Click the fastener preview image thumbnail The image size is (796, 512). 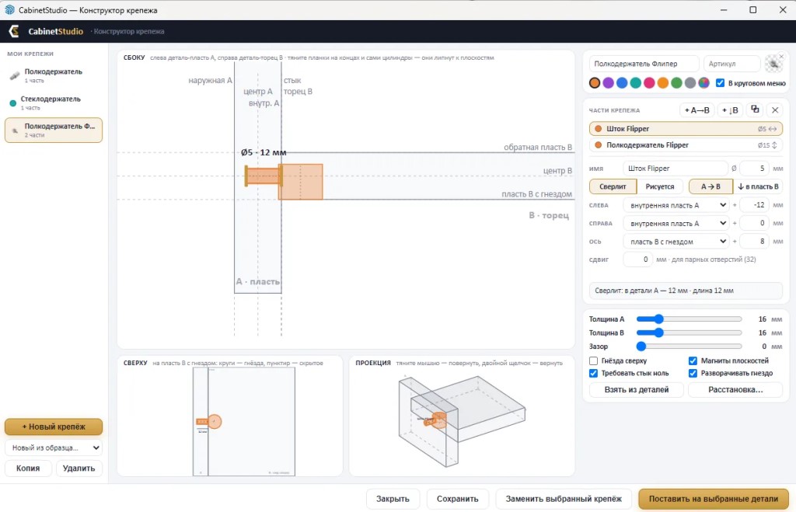pyautogui.click(x=773, y=64)
